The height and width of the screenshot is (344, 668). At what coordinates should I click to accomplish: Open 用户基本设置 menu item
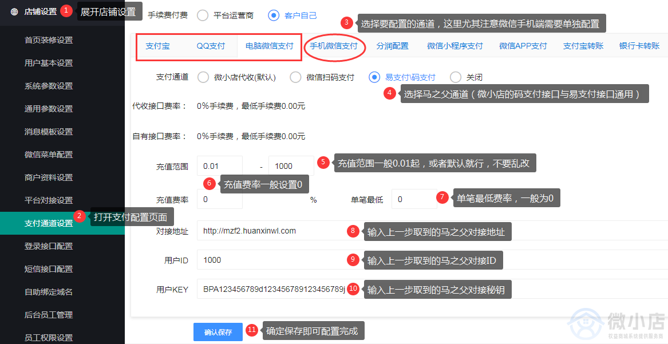click(x=49, y=63)
